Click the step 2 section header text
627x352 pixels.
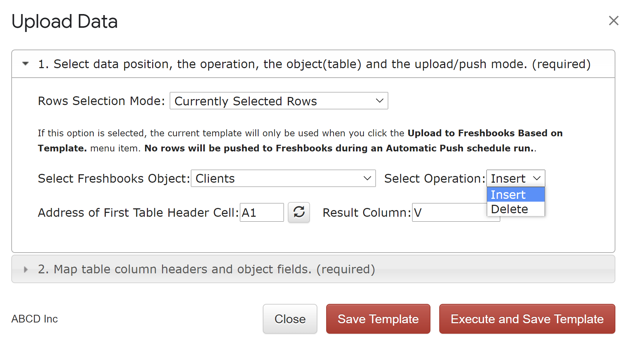(x=206, y=269)
